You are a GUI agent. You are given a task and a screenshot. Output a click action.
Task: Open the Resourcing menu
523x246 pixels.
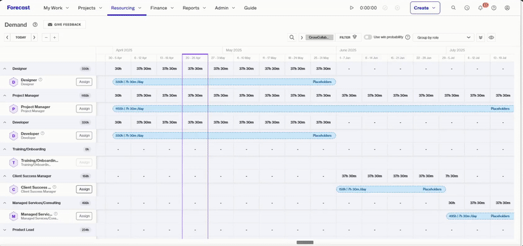(126, 8)
